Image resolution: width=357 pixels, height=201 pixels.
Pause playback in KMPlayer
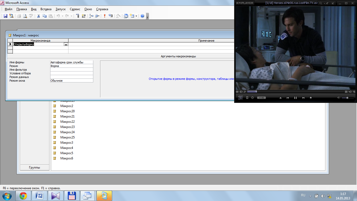coord(295,98)
